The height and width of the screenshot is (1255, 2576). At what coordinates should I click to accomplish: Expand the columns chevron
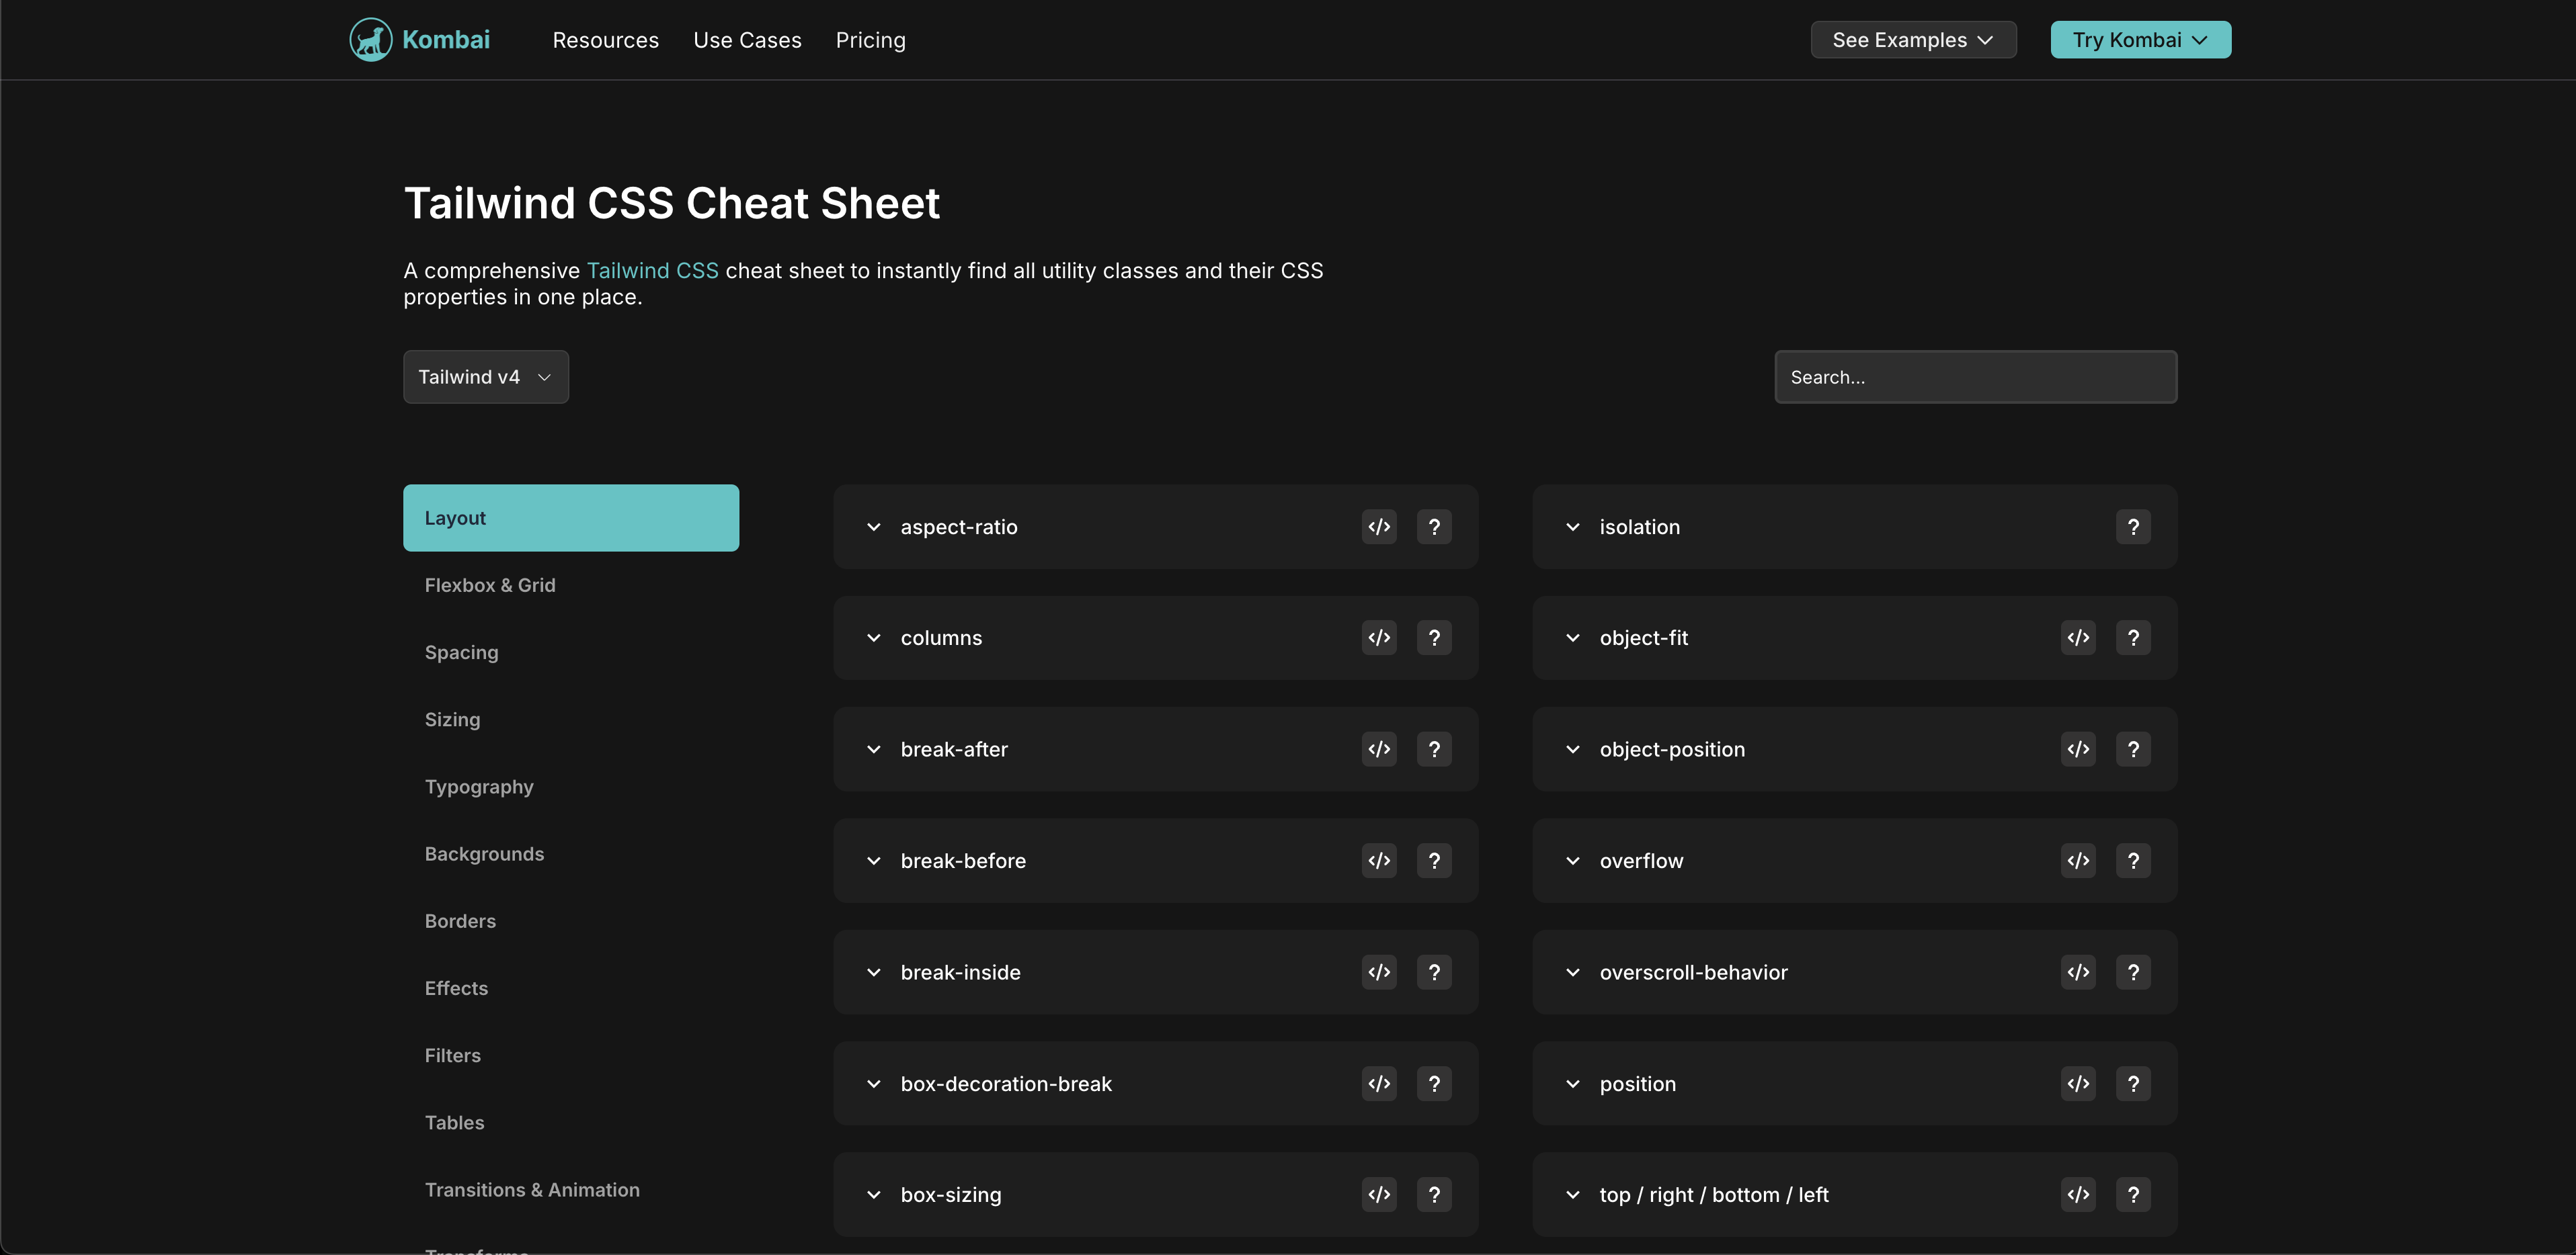coord(873,638)
